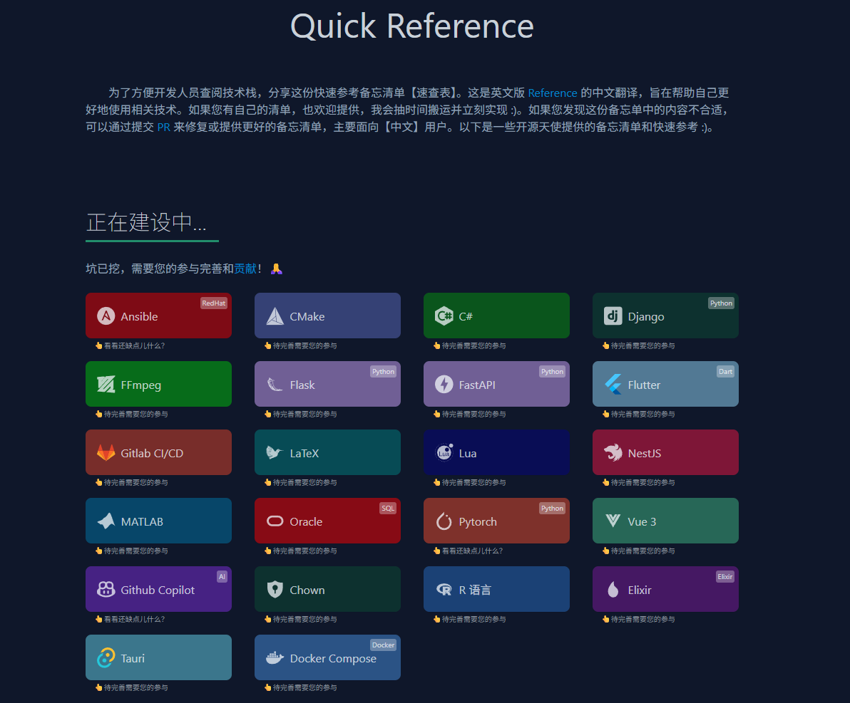
Task: Open the FastAPI reference card
Action: (x=496, y=384)
